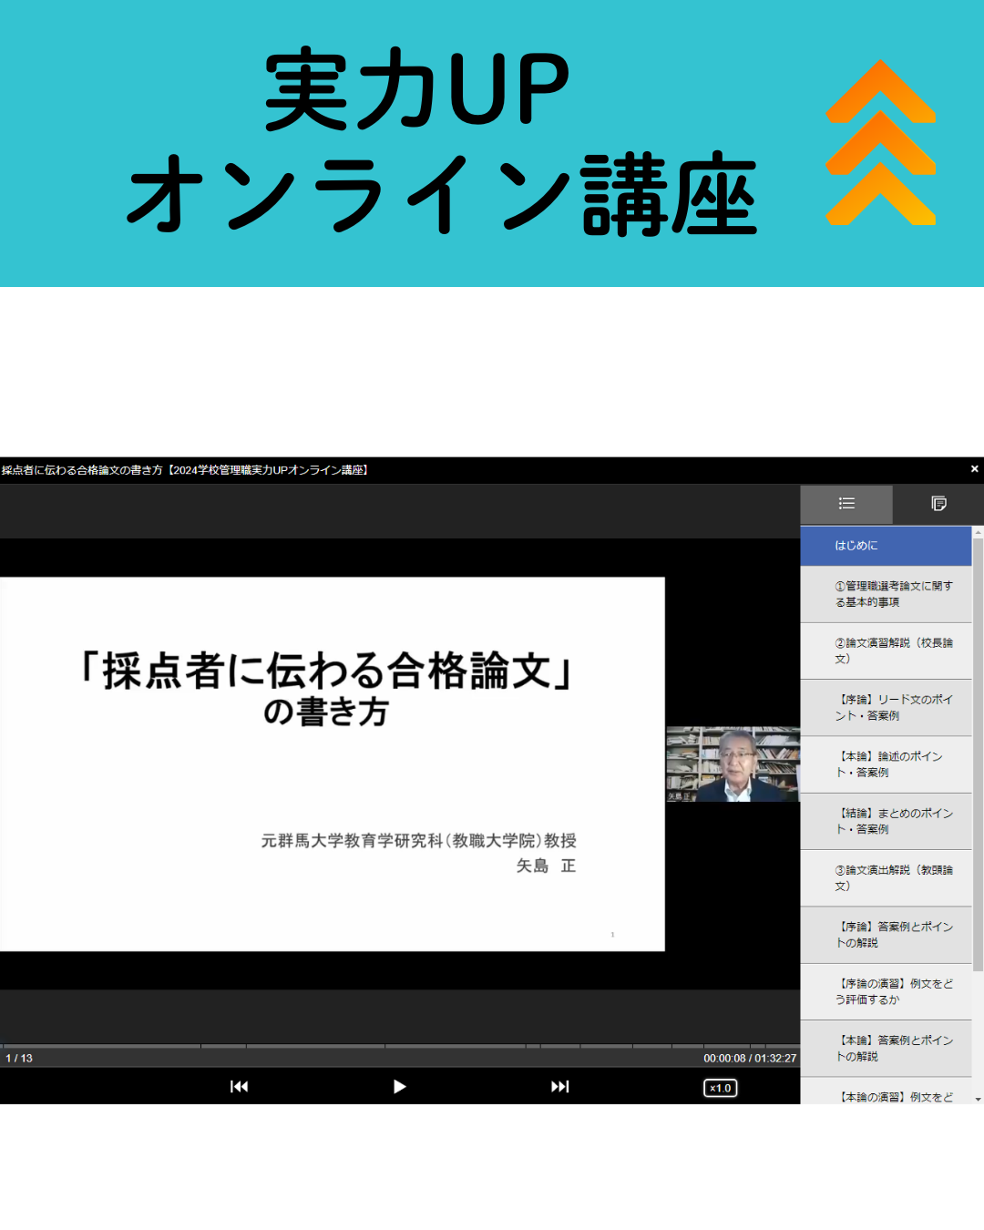
Task: Change the x1.0 playback speed
Action: [x=720, y=1088]
